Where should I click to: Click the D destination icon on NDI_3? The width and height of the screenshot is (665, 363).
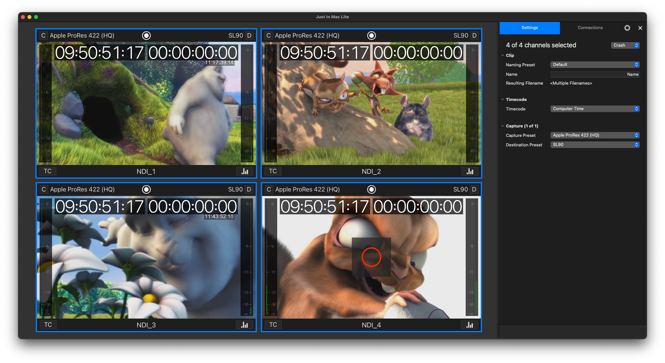(x=249, y=190)
